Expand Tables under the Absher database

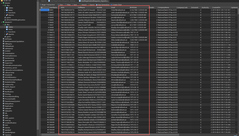coord(5,8)
